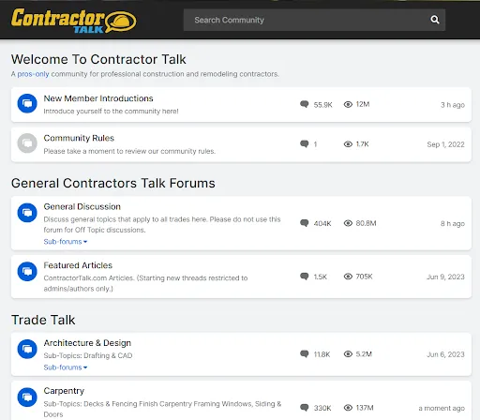The width and height of the screenshot is (480, 420).
Task: Click the 'Trade Talk' heading
Action: 43,320
